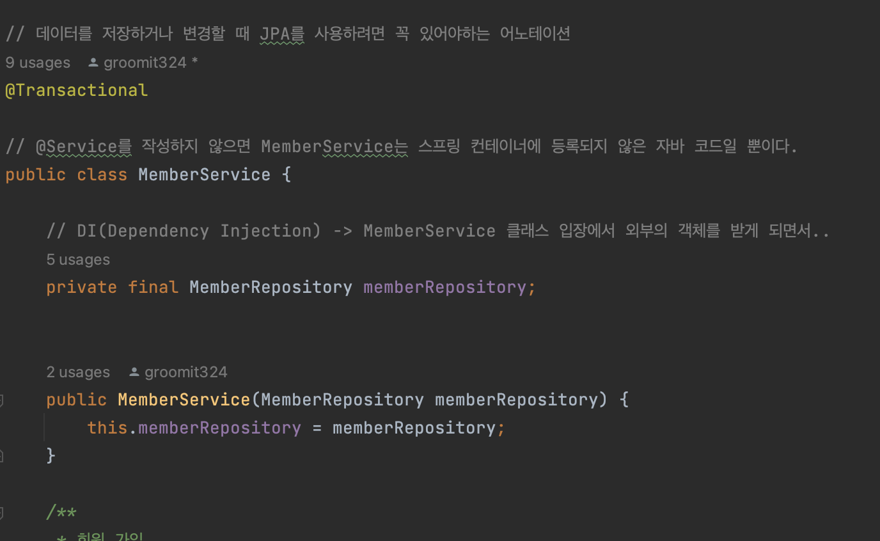Click the gutter icon beside the MemberService constructor

[x=2, y=400]
